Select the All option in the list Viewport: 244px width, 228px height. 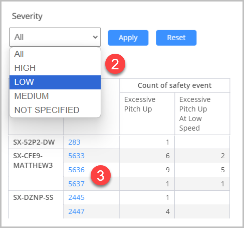[x=55, y=54]
